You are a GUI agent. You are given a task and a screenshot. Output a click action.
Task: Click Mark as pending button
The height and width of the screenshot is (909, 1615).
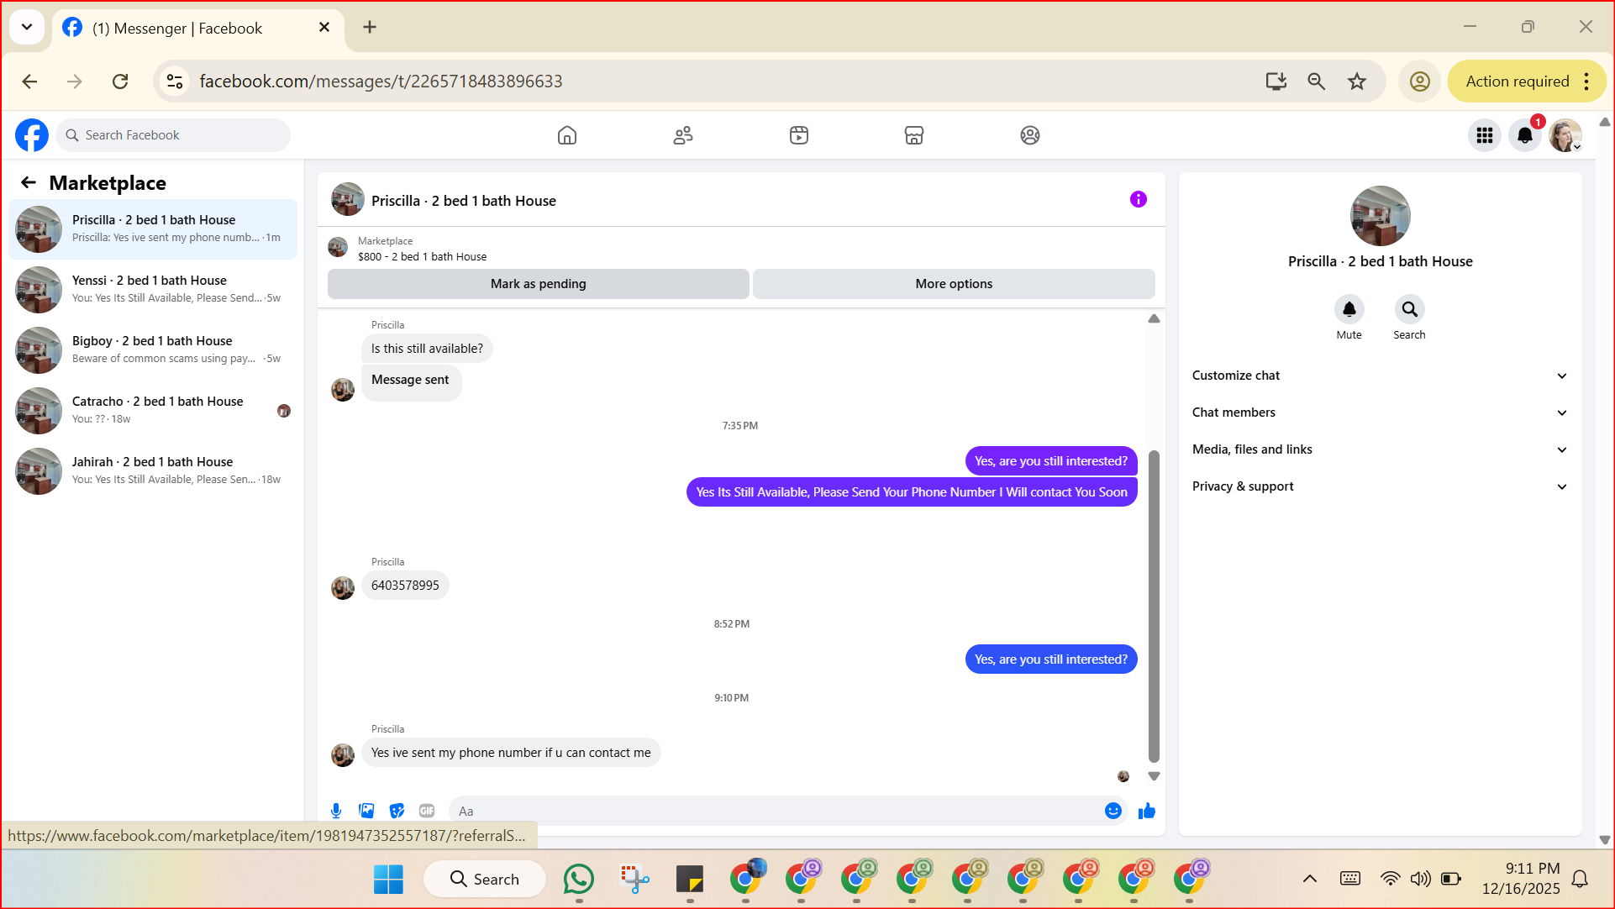tap(539, 284)
